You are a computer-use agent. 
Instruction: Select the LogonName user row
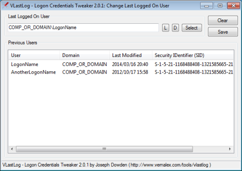[121, 64]
